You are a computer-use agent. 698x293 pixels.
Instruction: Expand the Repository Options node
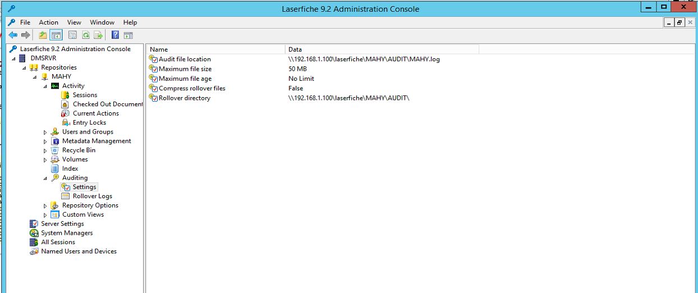[45, 205]
